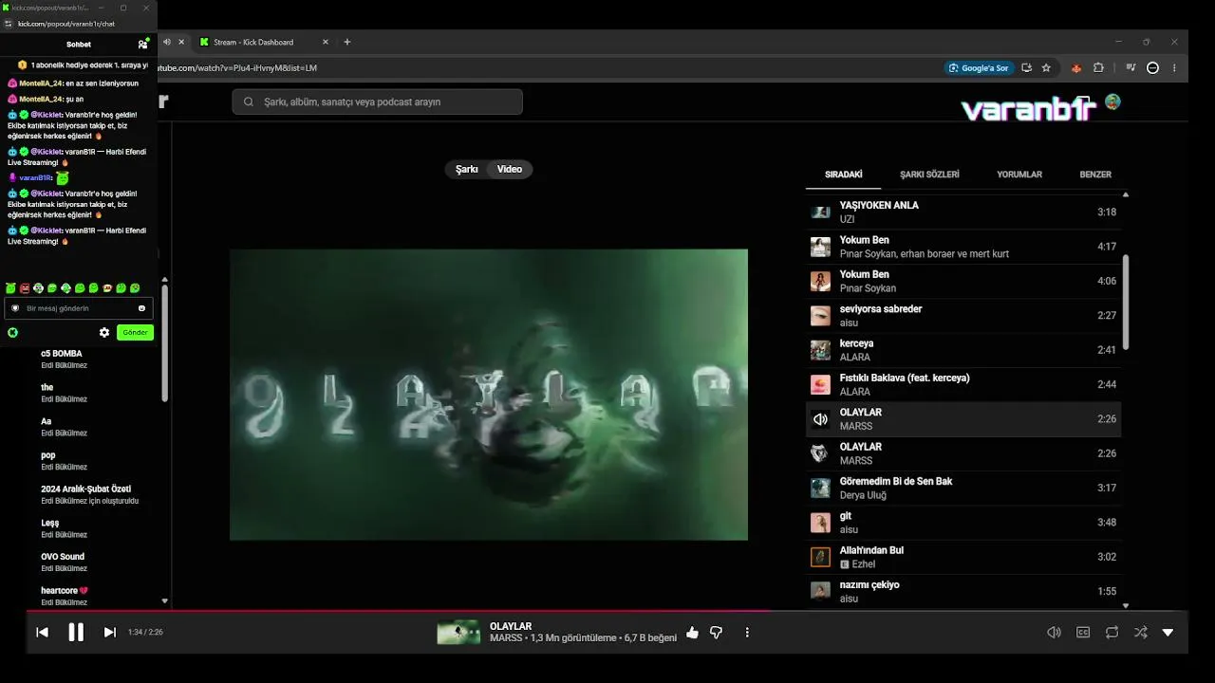
Task: Open the account avatar menu
Action: pos(1112,102)
